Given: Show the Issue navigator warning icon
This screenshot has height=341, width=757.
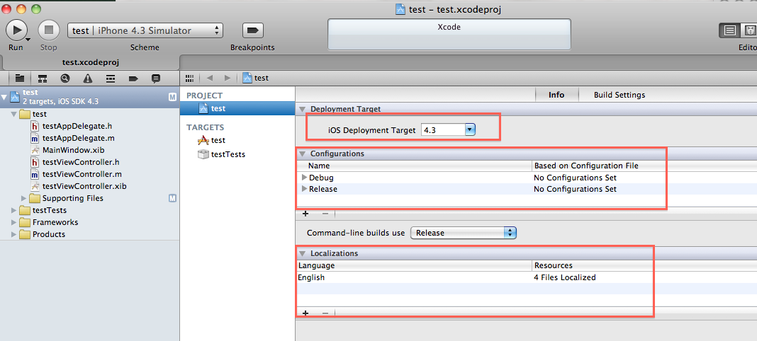Looking at the screenshot, I should [87, 78].
